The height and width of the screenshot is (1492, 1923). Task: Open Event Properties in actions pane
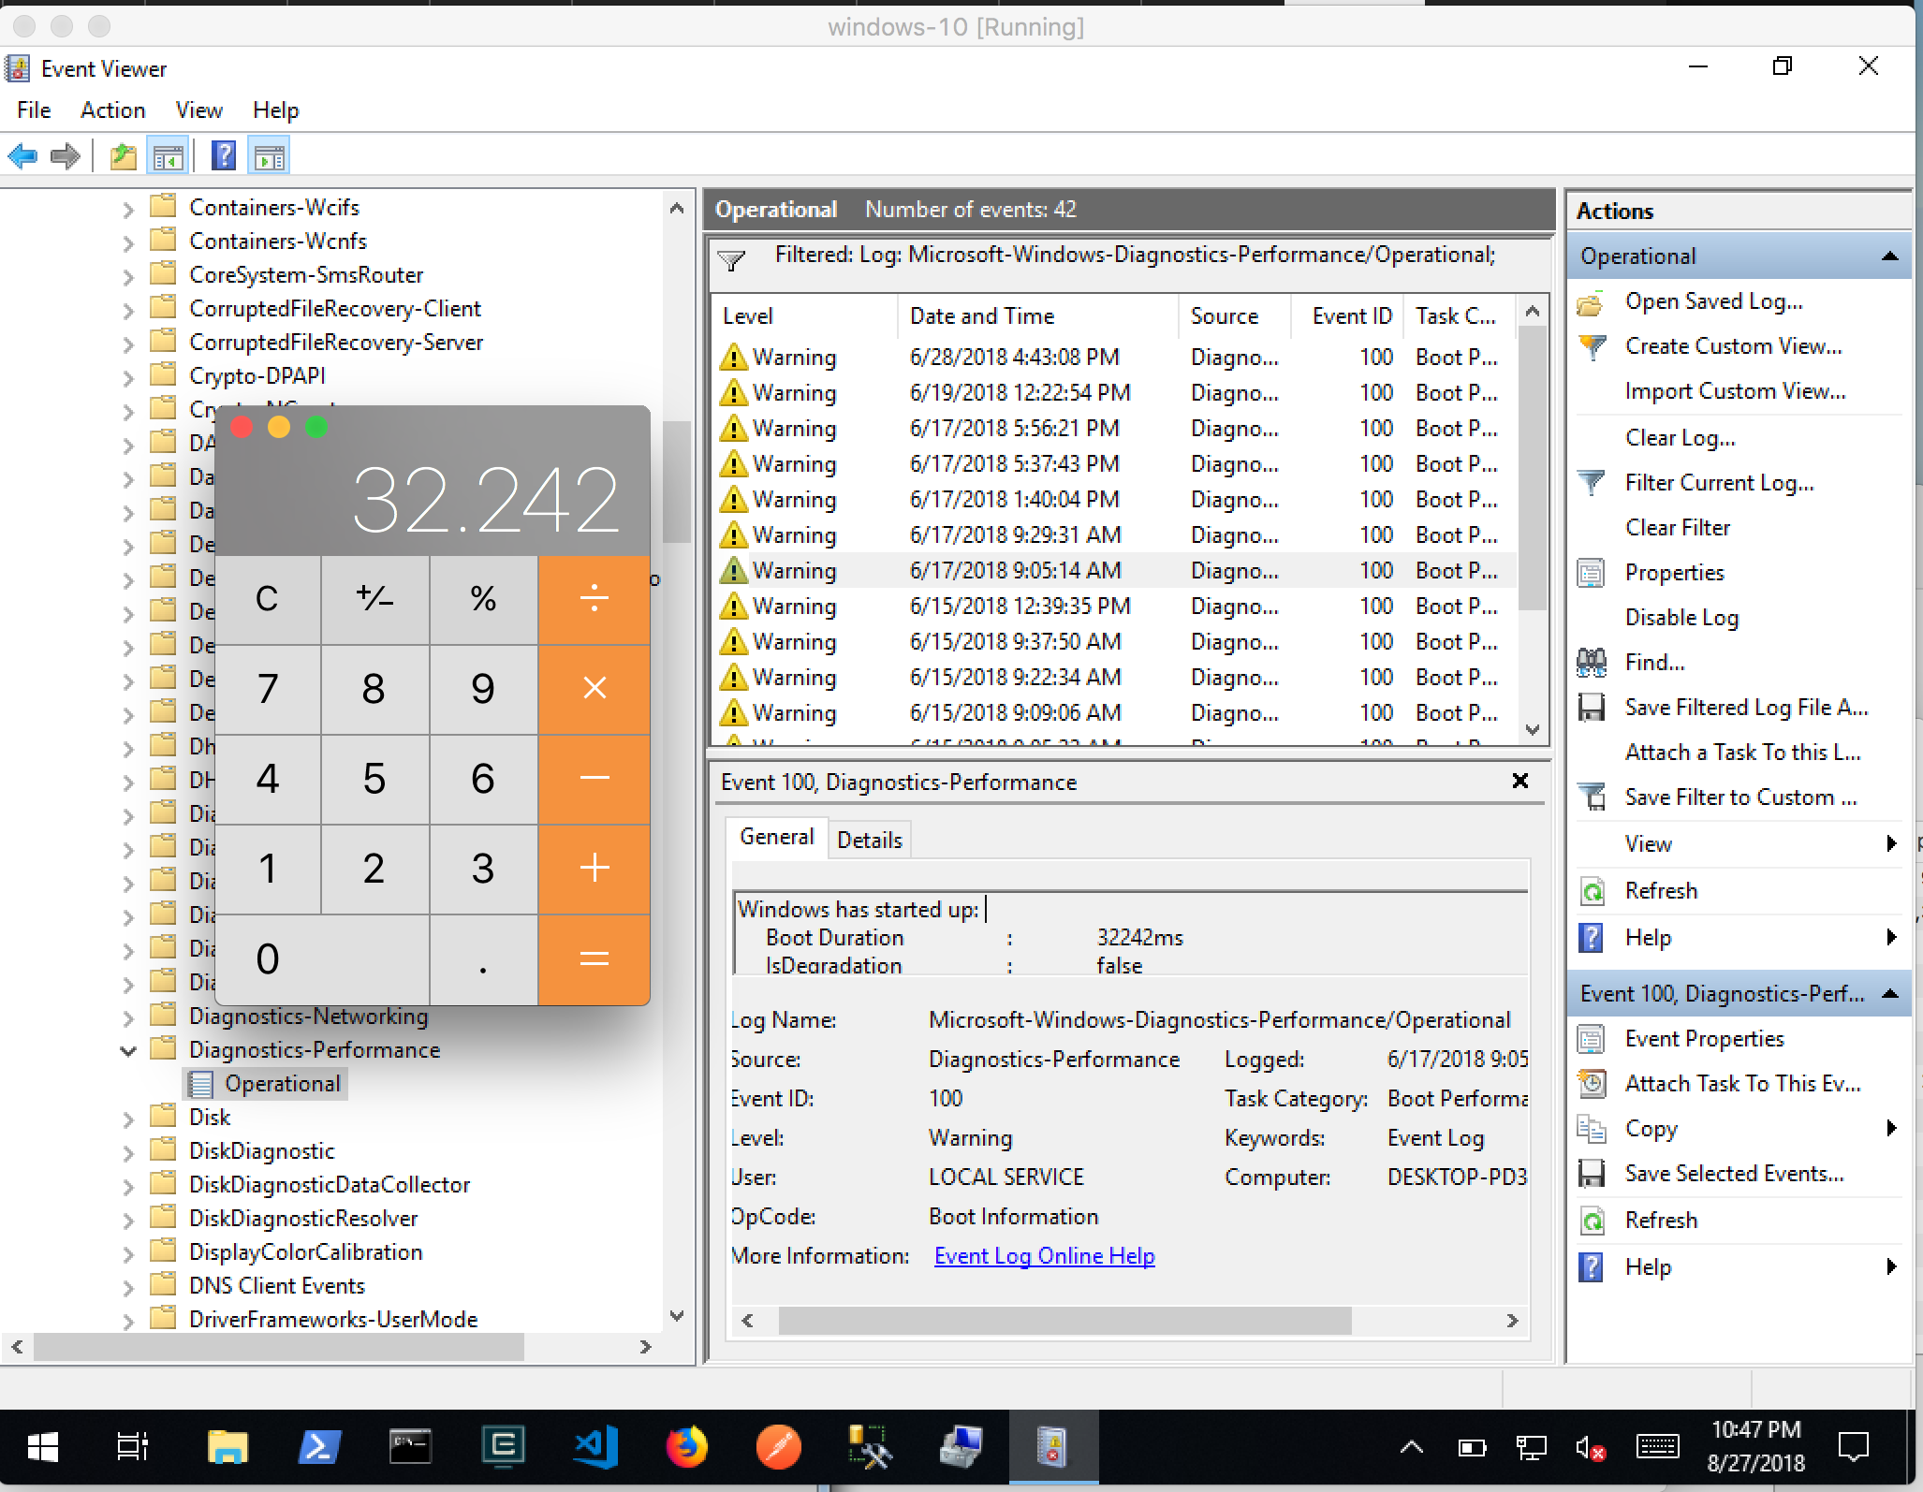click(x=1703, y=1039)
